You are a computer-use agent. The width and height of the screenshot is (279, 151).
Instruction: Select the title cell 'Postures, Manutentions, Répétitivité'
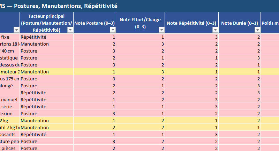59,6
